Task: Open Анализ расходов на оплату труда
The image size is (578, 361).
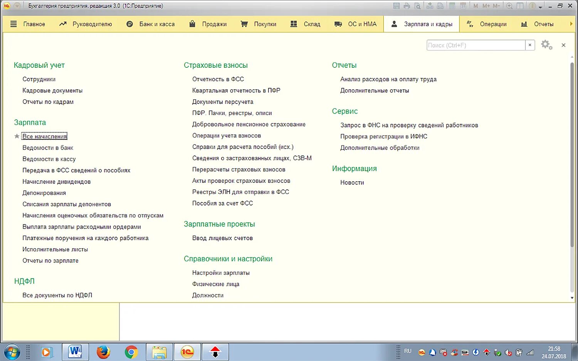Action: 388,79
